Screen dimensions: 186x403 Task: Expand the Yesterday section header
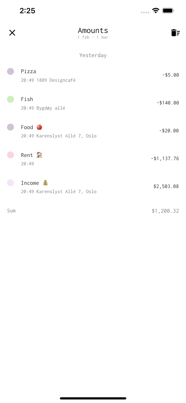pos(93,55)
